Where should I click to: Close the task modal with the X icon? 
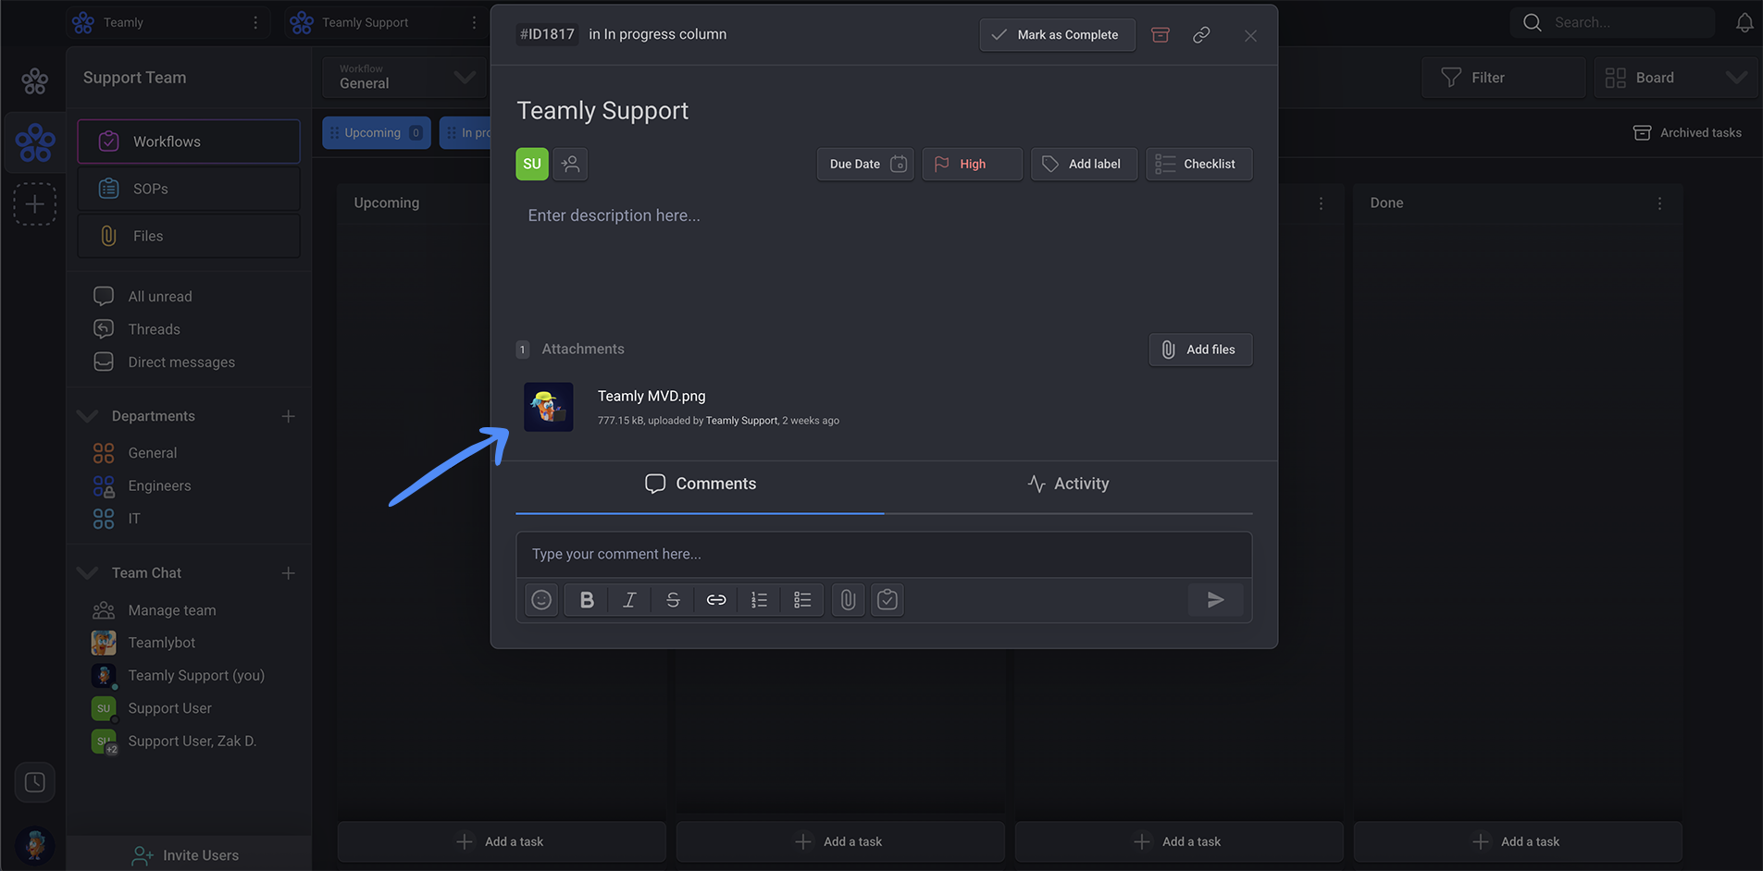1250,35
